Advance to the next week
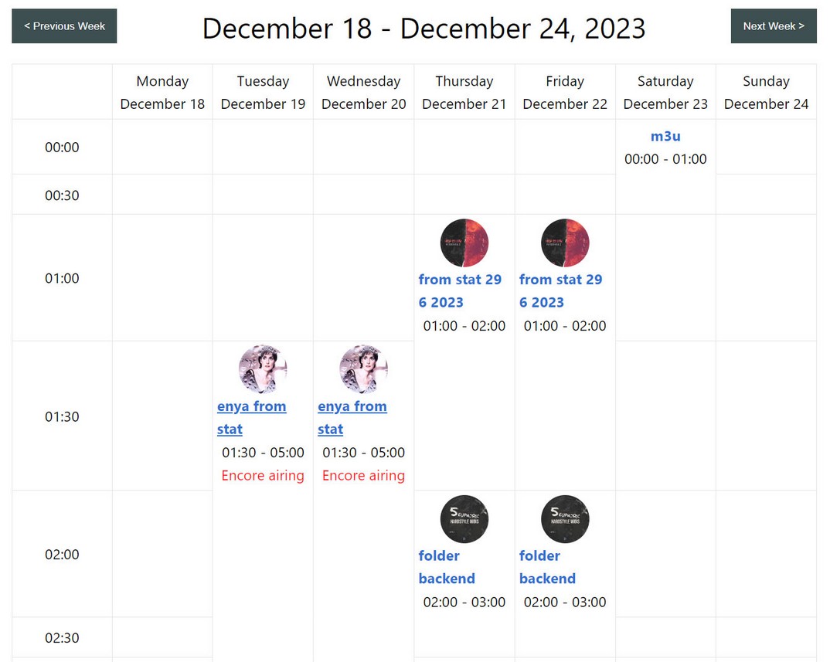The width and height of the screenshot is (830, 662). point(773,26)
